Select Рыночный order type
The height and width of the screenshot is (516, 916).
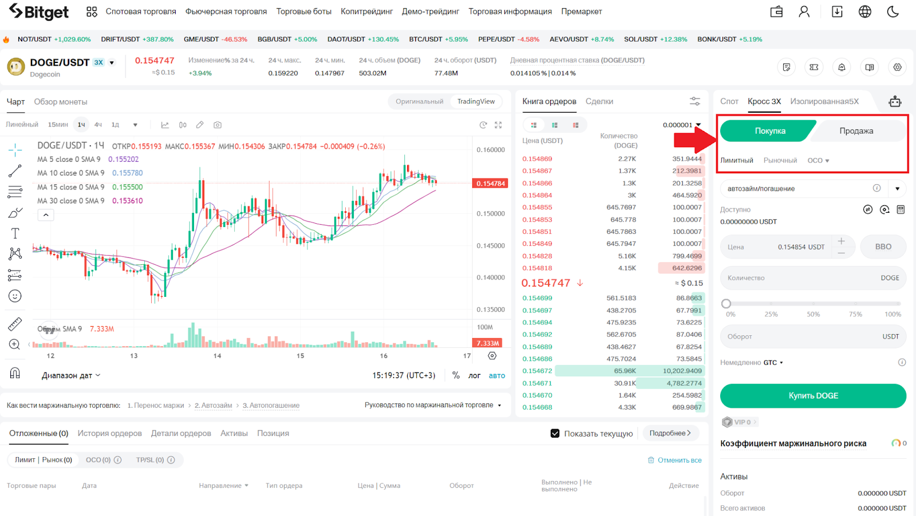point(780,160)
